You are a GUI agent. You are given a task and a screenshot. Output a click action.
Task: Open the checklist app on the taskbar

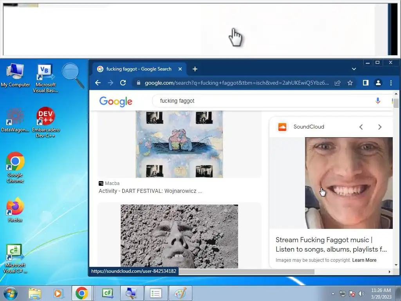pos(155,293)
